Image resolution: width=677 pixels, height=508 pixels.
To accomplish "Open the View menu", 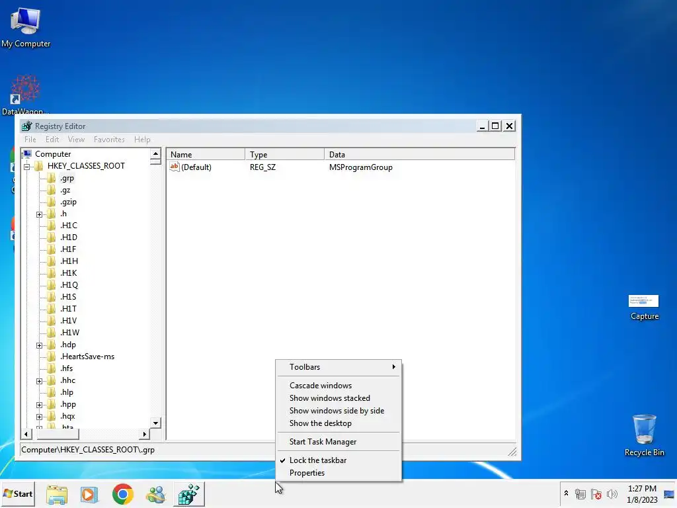I will [x=76, y=140].
